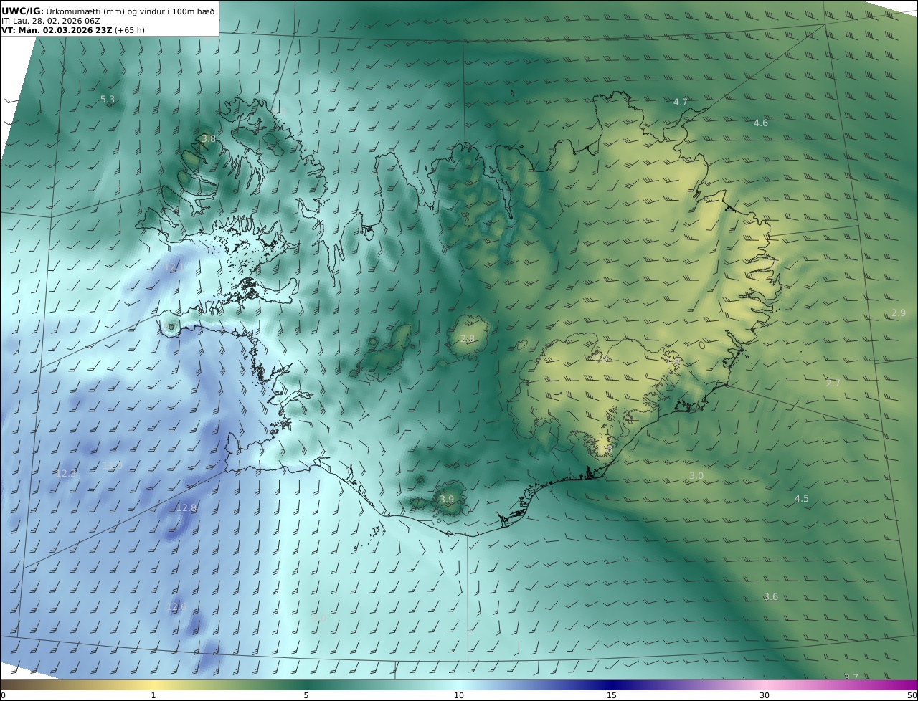The width and height of the screenshot is (918, 701).
Task: Click the 11.0 value label on the map
Action: [x=113, y=465]
